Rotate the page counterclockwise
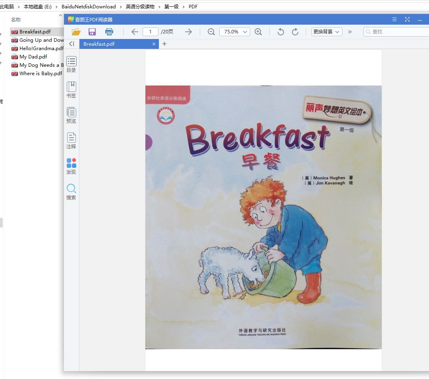 coord(281,32)
